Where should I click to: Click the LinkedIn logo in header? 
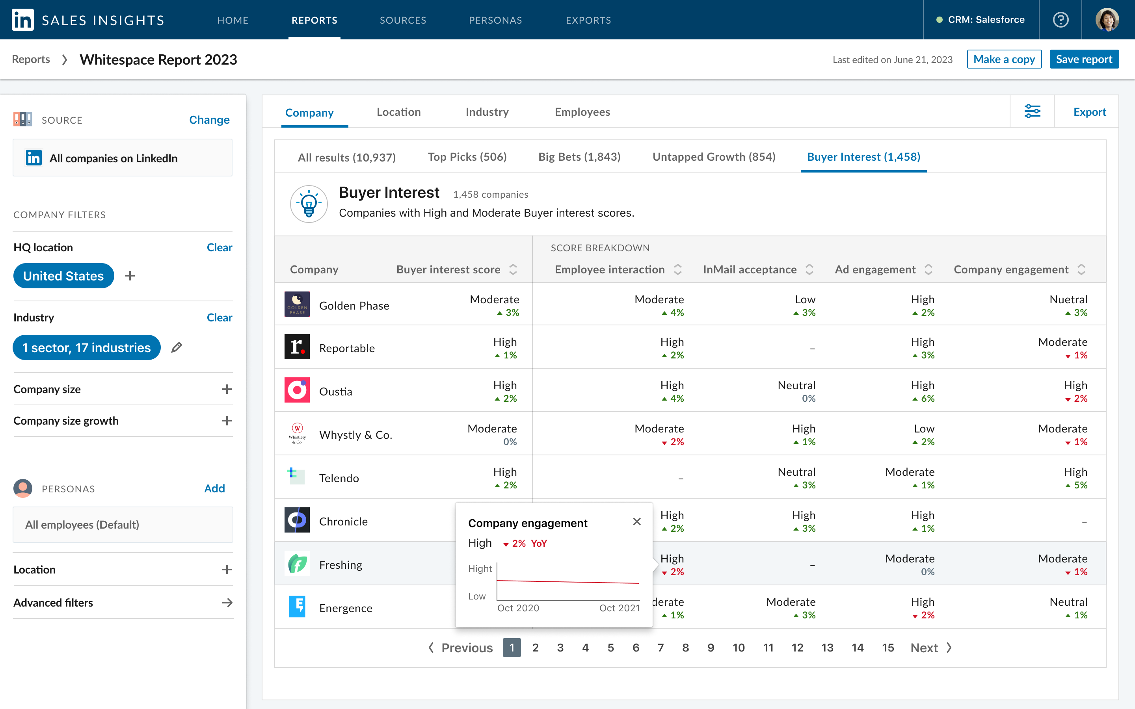[x=22, y=20]
